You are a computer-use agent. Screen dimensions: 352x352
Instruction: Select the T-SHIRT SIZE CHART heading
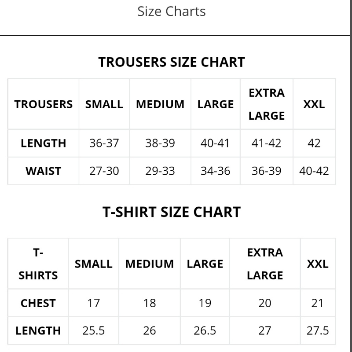point(172,212)
